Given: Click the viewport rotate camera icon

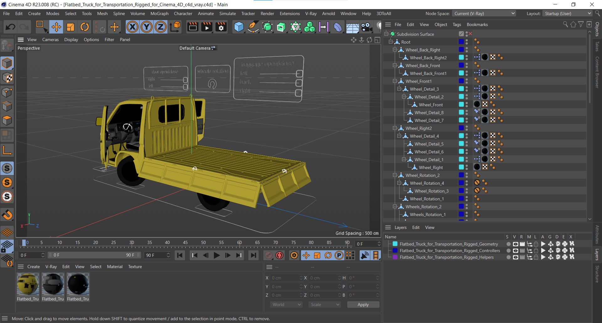Looking at the screenshot, I should (x=369, y=40).
